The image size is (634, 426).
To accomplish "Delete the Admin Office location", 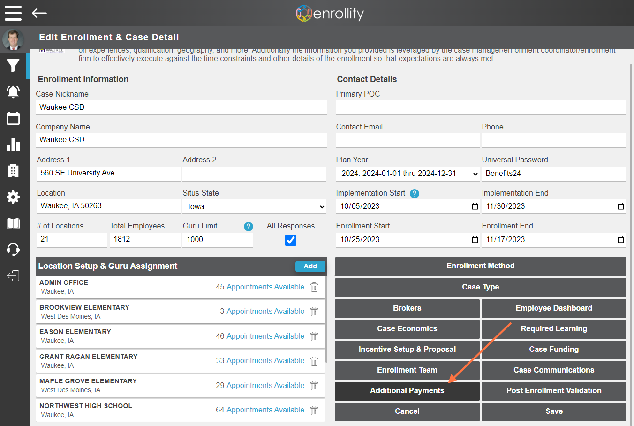I will pos(314,287).
